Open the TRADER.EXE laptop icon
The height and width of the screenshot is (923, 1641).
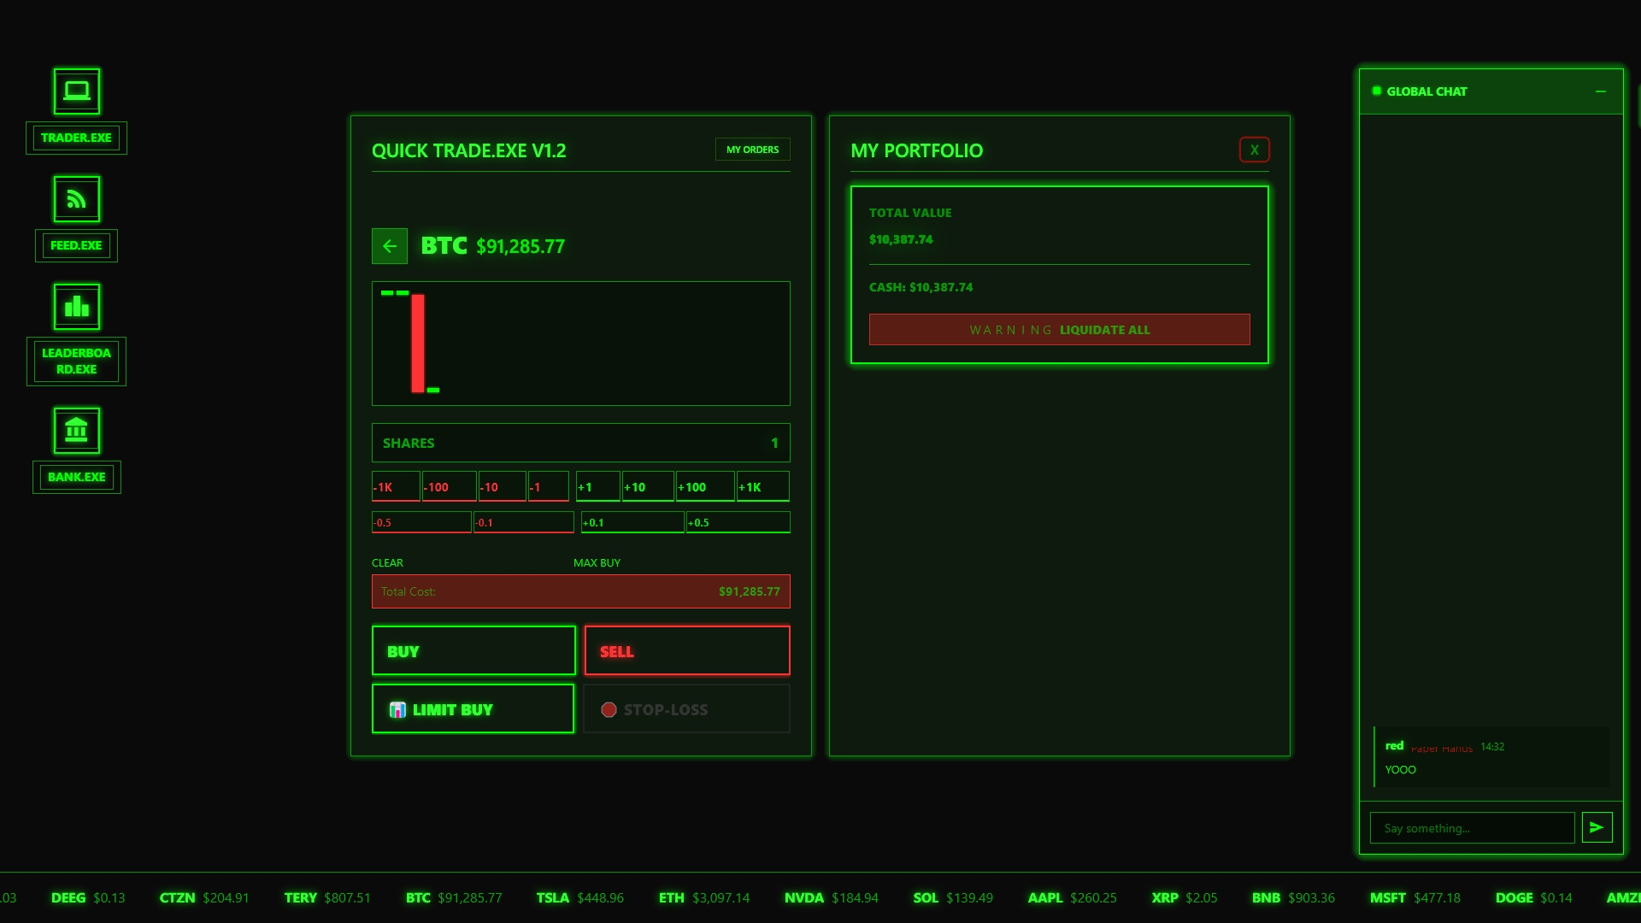point(77,91)
